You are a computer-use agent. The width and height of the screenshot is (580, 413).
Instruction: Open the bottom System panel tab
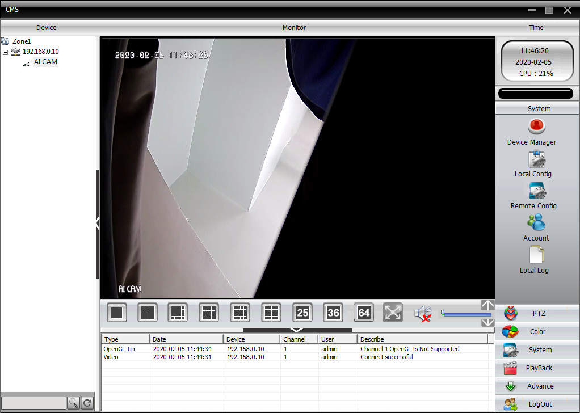(537, 350)
